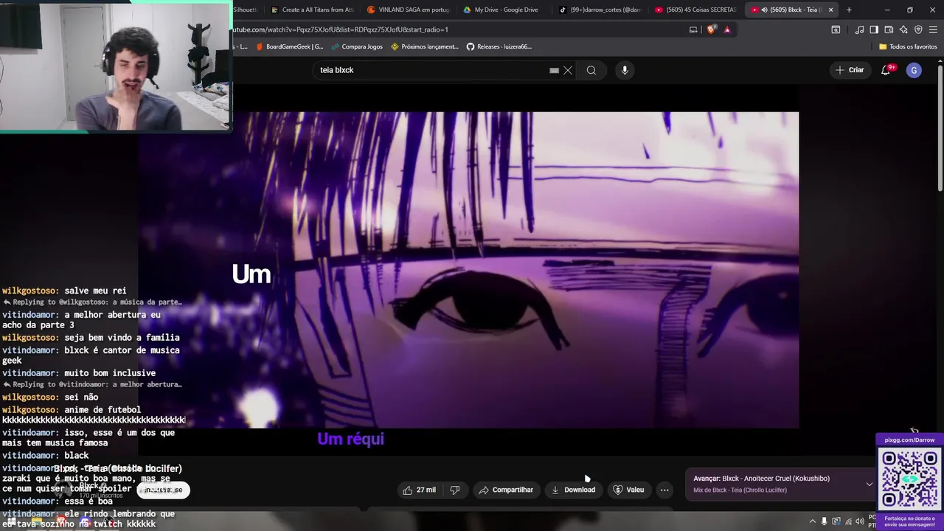Open the taskbar network Wi-Fi icon
944x531 pixels.
847,521
